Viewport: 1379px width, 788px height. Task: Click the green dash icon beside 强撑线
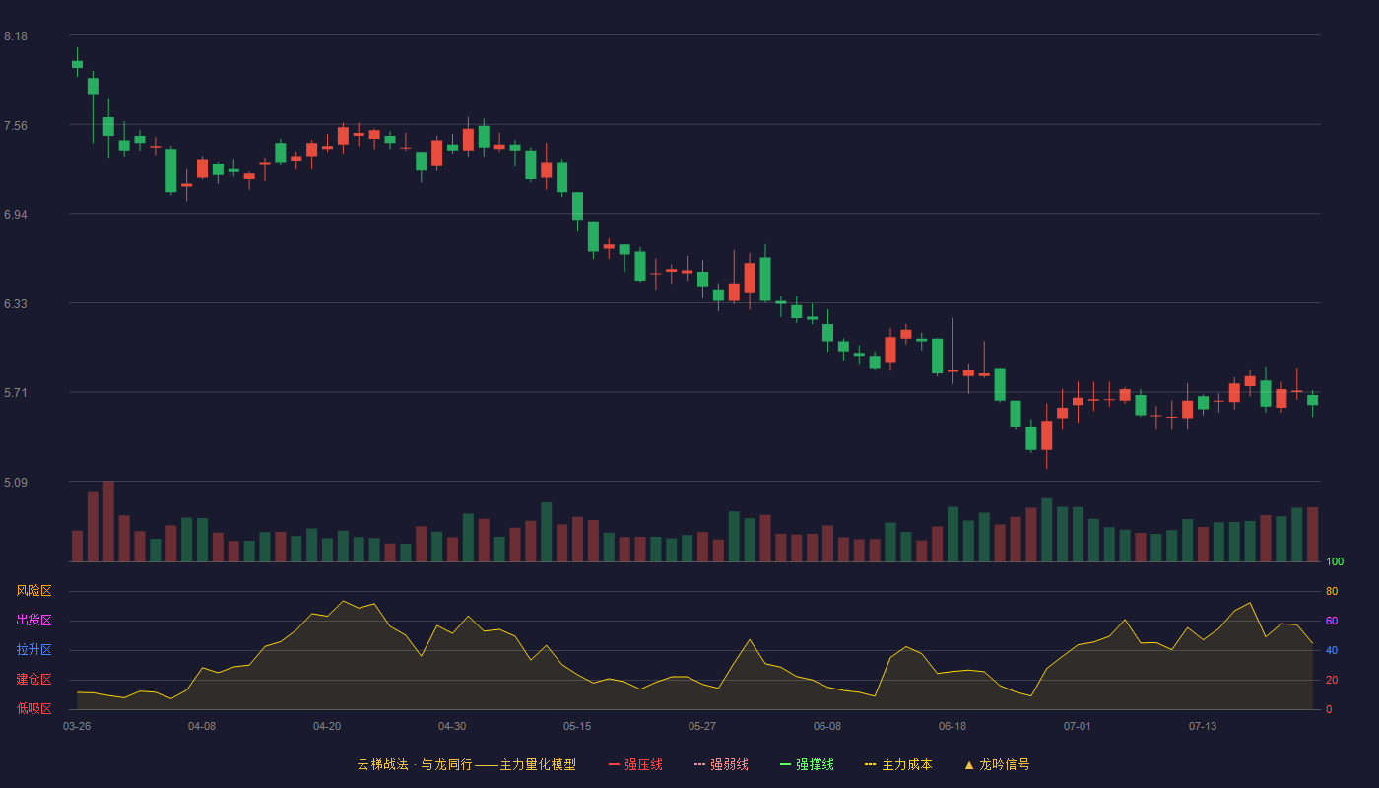click(x=785, y=764)
